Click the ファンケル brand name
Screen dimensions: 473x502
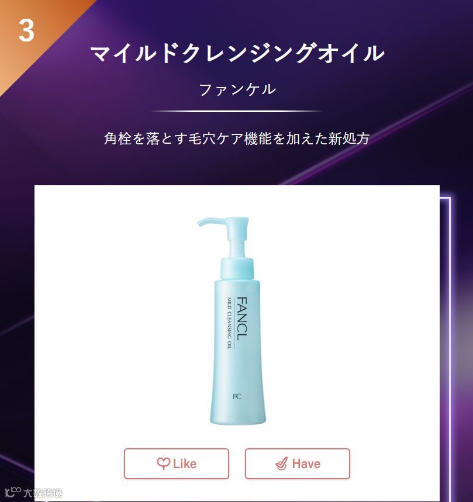pos(237,89)
